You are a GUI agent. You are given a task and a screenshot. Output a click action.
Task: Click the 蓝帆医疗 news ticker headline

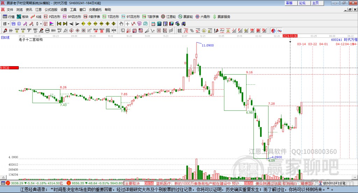coord(198,184)
